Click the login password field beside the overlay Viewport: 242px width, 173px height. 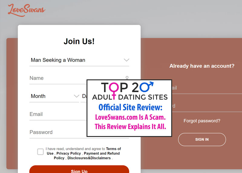207,106
